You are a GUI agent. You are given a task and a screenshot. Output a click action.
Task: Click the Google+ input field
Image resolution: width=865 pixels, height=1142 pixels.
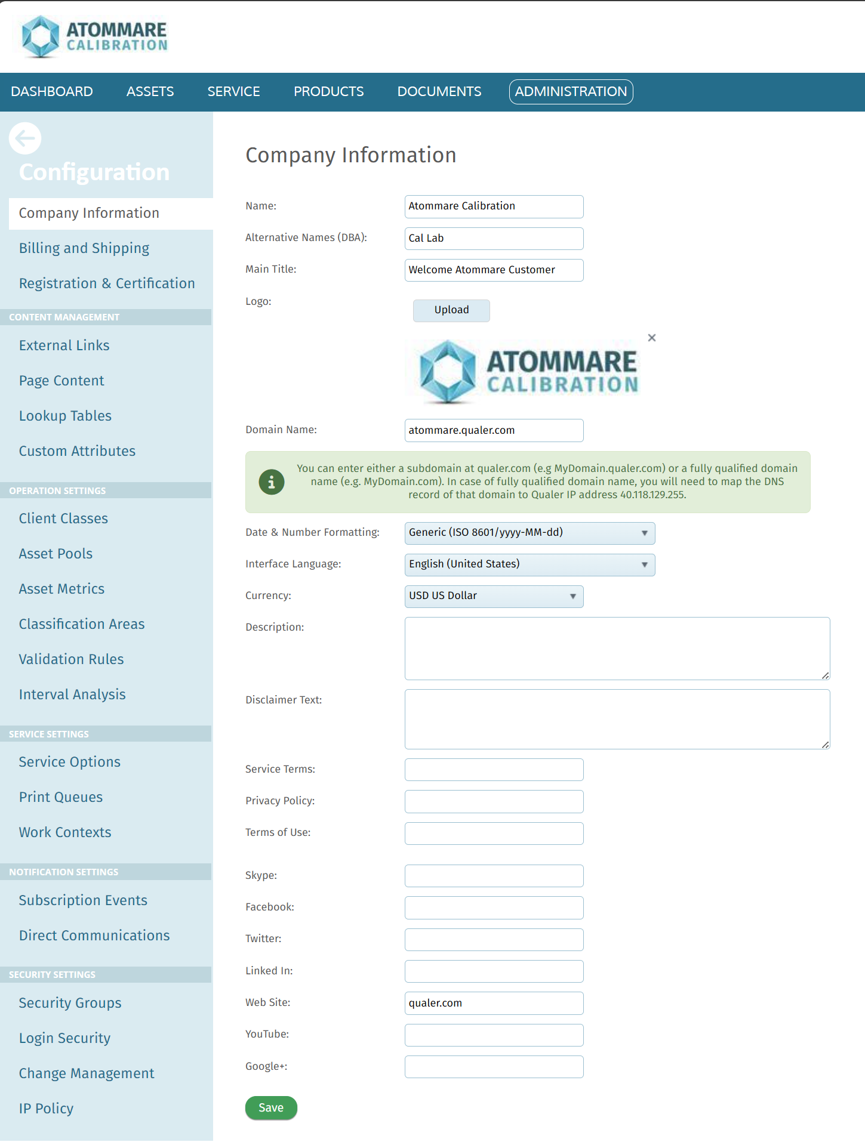click(494, 1067)
